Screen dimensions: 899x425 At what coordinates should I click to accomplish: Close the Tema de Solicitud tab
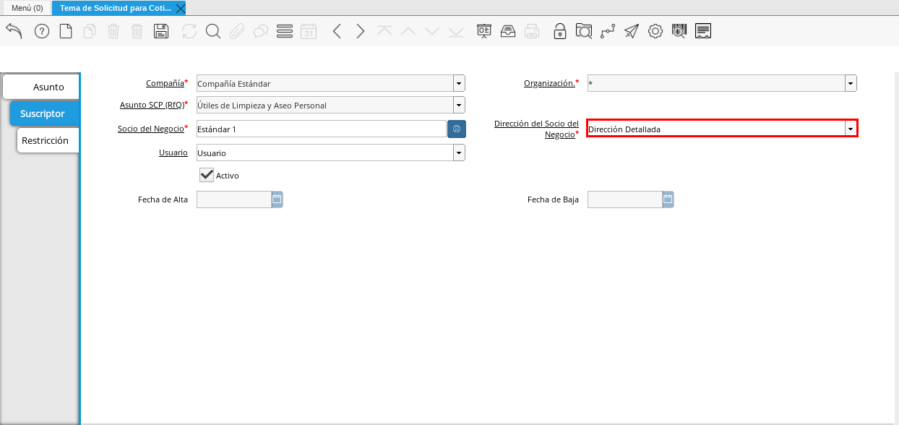[x=181, y=8]
